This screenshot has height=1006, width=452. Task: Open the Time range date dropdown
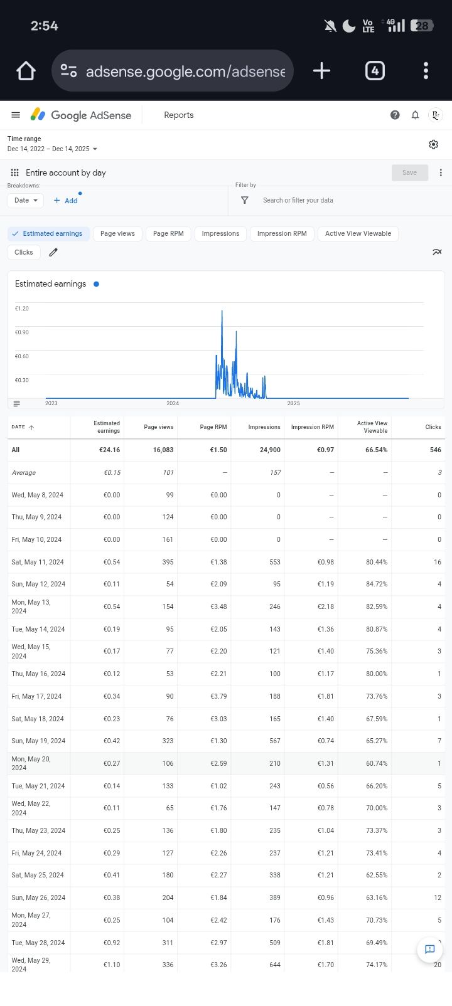pos(53,149)
